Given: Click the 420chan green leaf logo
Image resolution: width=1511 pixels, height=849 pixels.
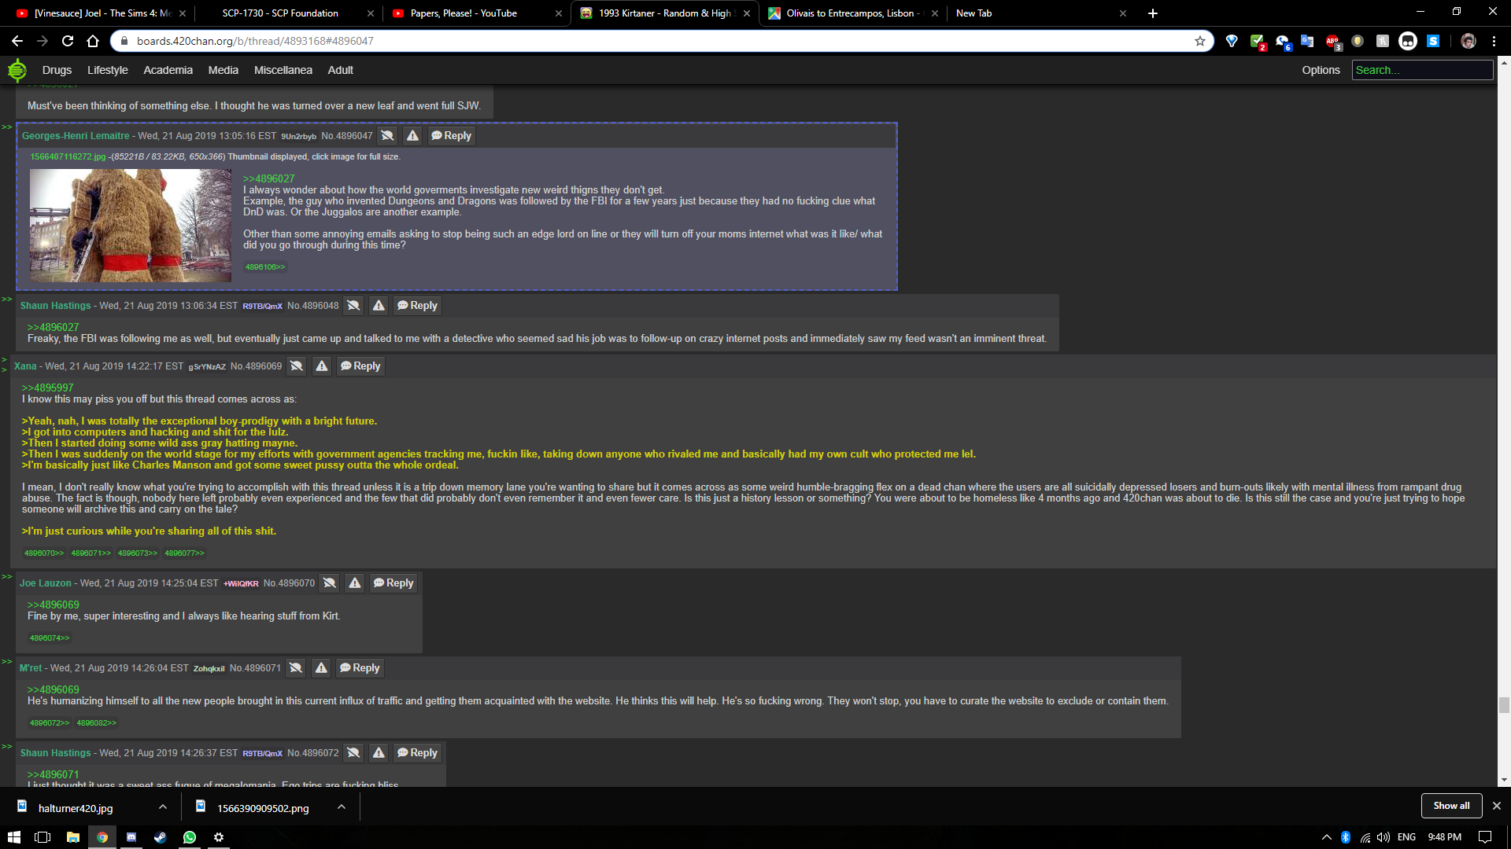Looking at the screenshot, I should [x=17, y=70].
